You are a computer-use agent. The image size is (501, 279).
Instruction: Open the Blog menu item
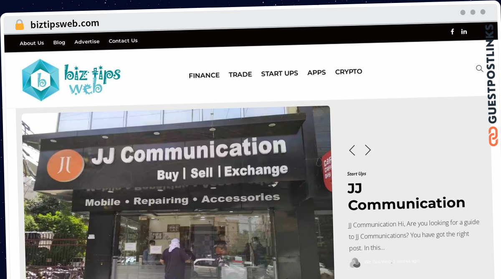[59, 42]
